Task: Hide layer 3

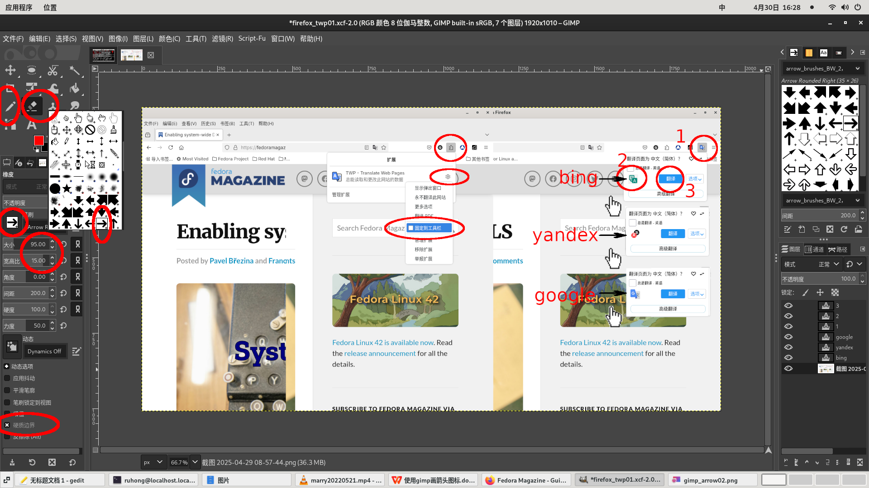Action: pos(788,305)
